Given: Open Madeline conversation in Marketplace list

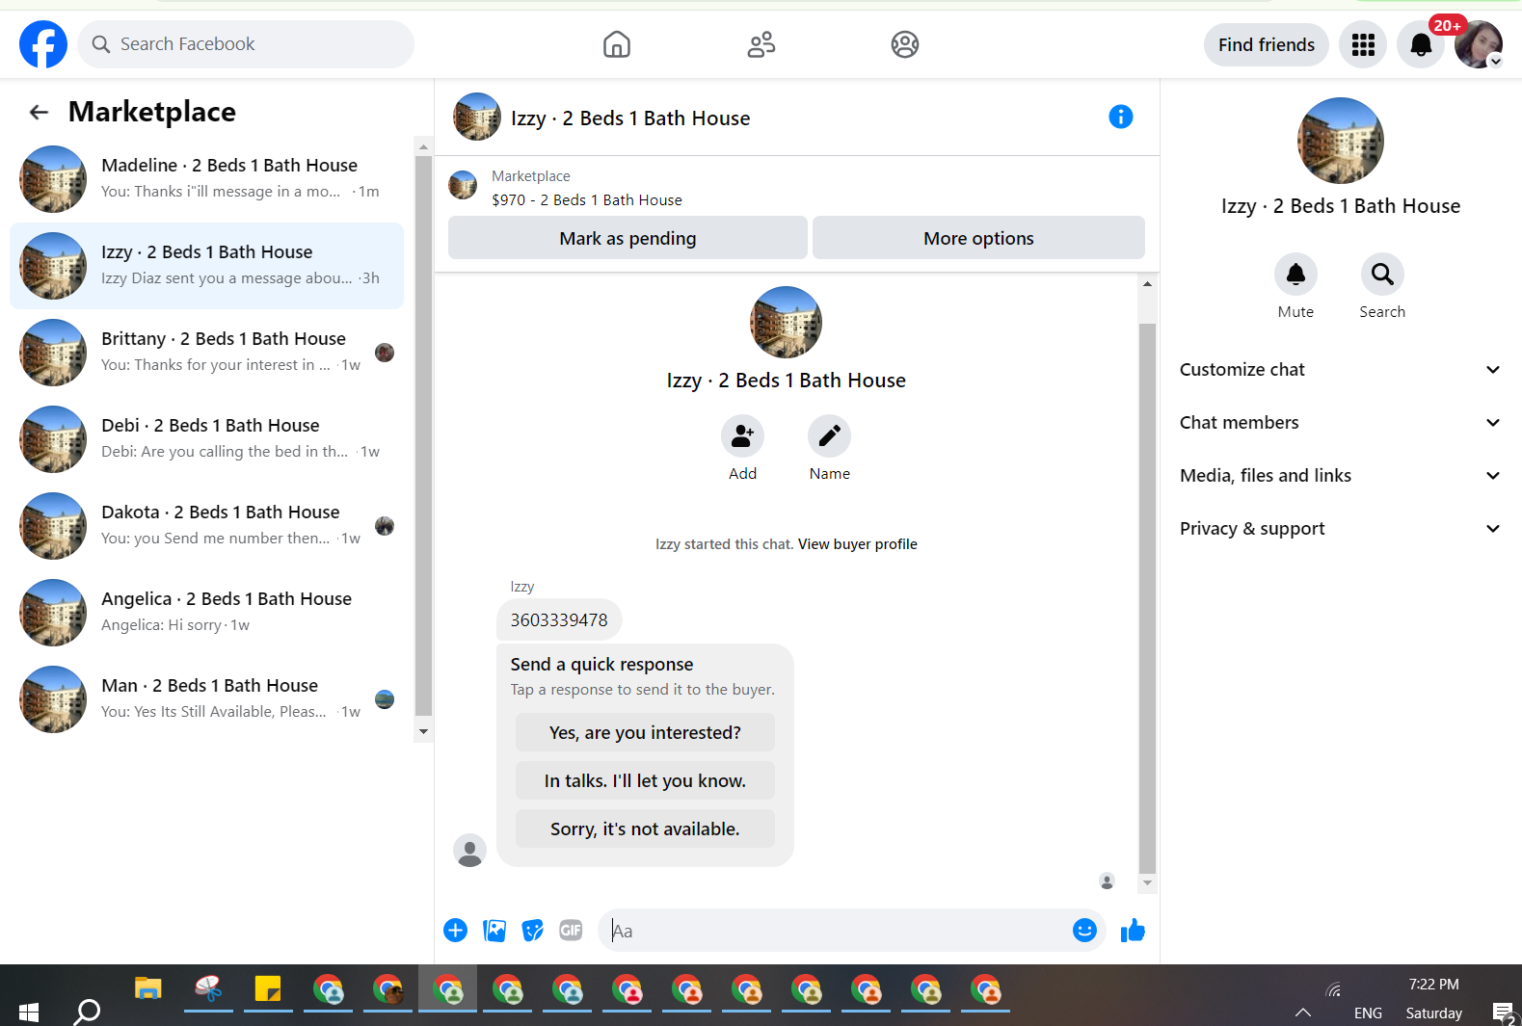Looking at the screenshot, I should [206, 179].
